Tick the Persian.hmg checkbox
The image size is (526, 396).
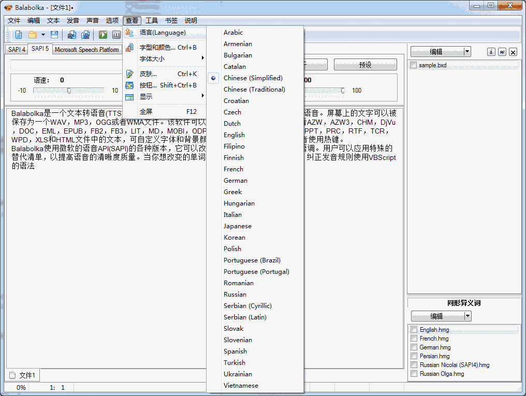click(414, 356)
